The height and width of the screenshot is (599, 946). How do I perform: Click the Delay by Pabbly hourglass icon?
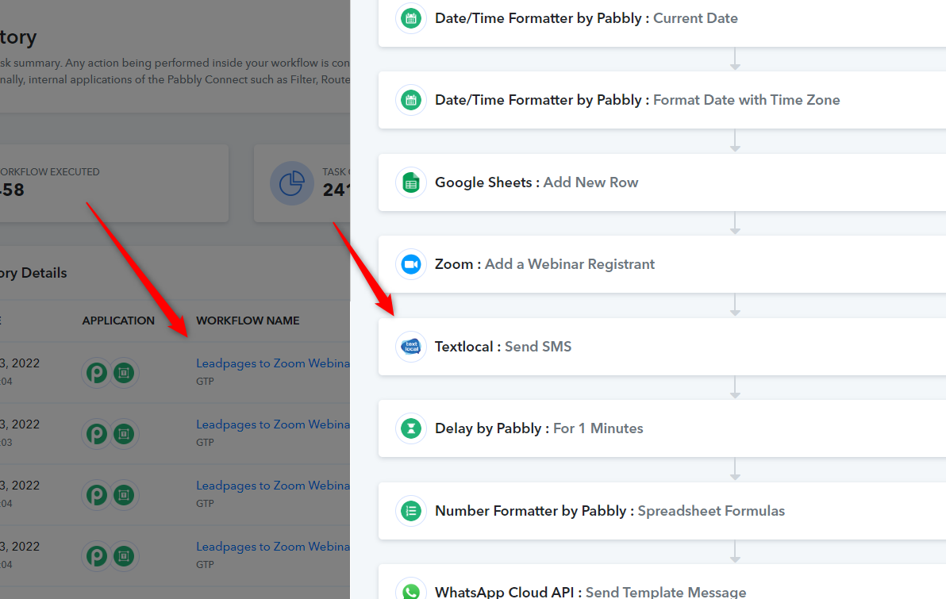coord(411,428)
